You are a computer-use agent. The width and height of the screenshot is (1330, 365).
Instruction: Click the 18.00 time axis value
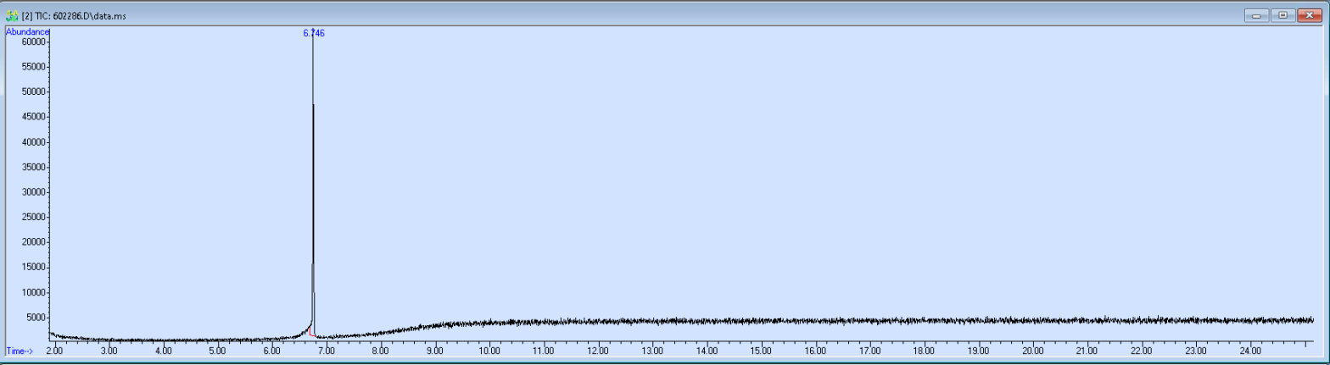coord(924,350)
